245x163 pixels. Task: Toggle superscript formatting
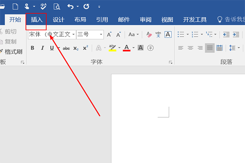(x=85, y=48)
